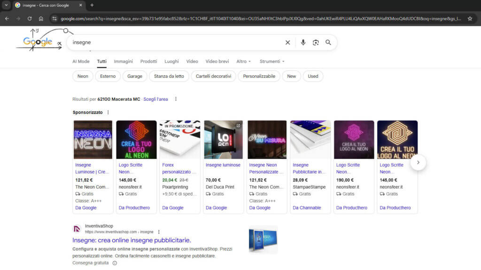Apply the Esterno filter chip
481x270 pixels.
[x=108, y=76]
